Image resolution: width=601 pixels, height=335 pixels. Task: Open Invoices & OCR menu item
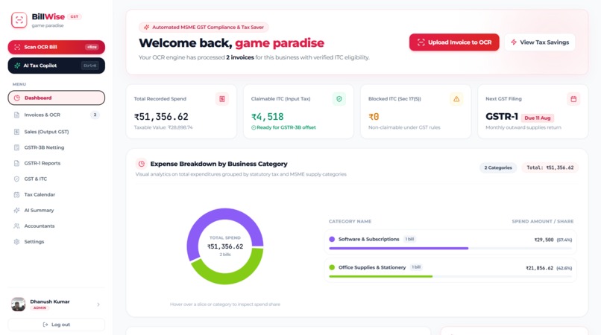pyautogui.click(x=57, y=115)
